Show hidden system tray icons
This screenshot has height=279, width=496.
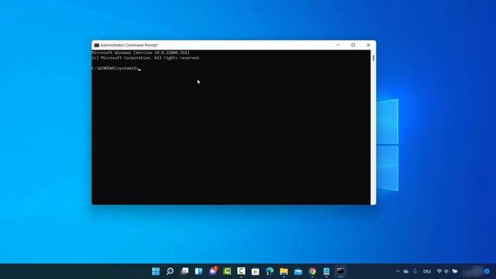pos(398,271)
